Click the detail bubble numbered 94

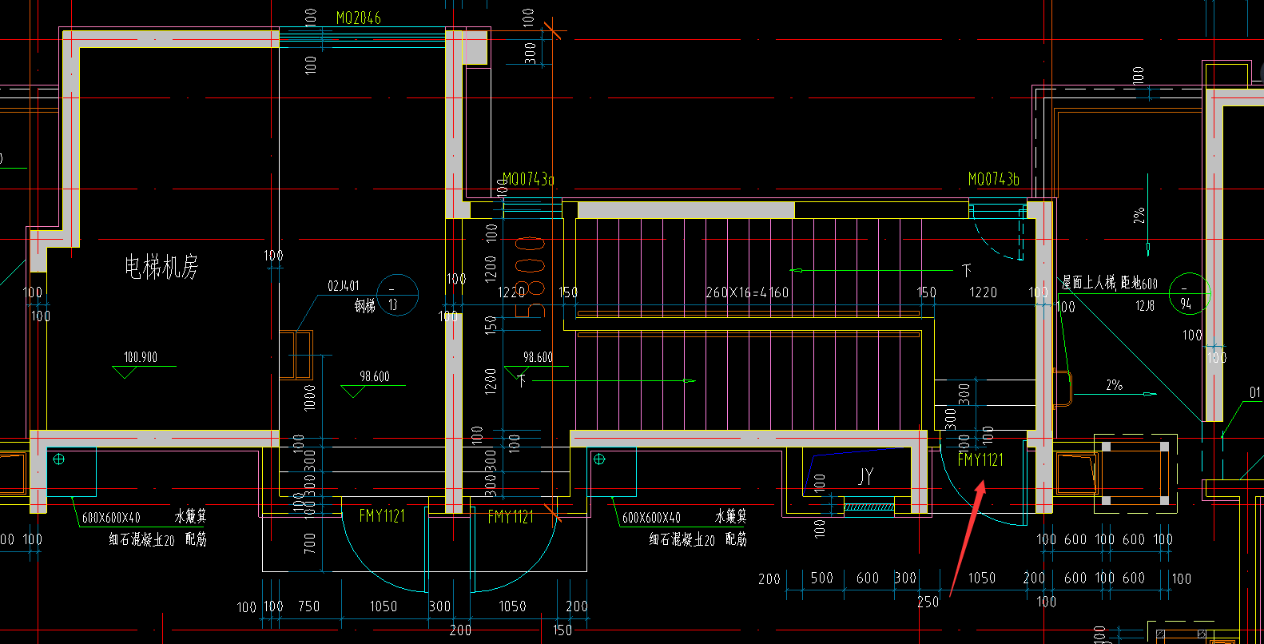[x=1189, y=293]
